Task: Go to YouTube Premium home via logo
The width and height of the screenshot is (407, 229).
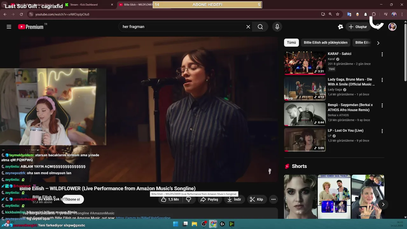Action: click(x=31, y=27)
